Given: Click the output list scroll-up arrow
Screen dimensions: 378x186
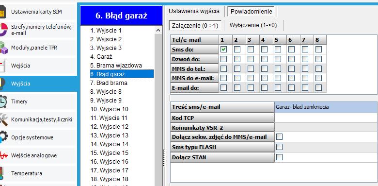Looking at the screenshot, I should (x=158, y=31).
